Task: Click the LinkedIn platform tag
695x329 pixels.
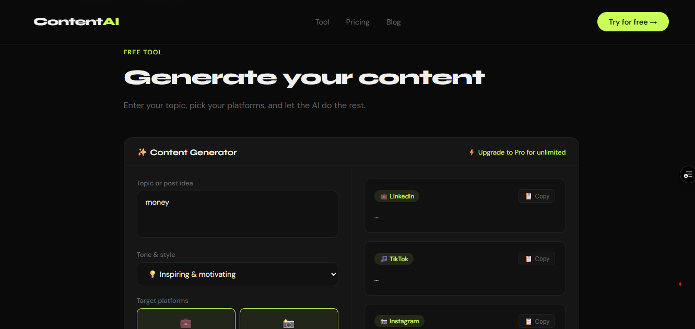Action: (x=397, y=196)
